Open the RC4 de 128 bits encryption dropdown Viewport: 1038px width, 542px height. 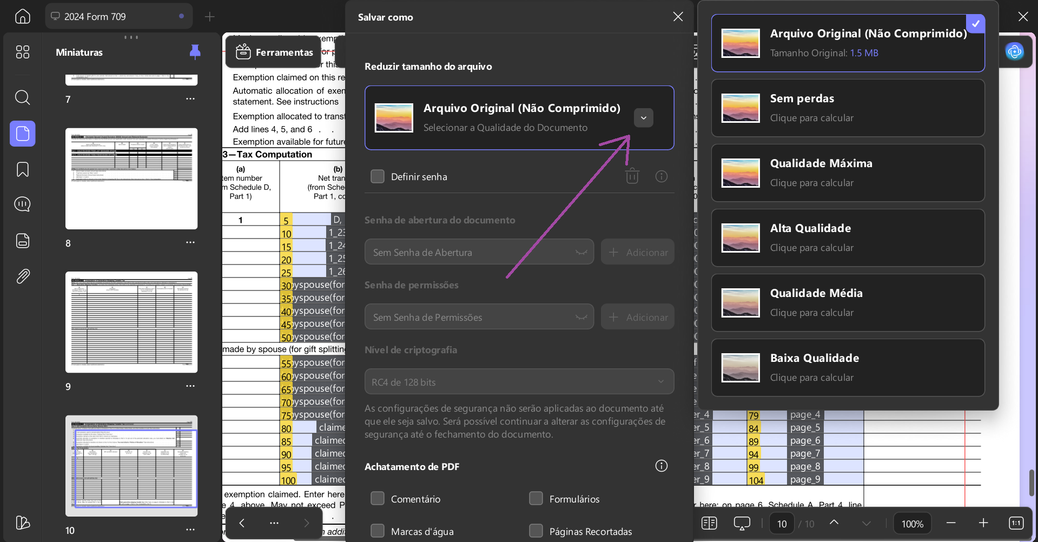click(519, 382)
